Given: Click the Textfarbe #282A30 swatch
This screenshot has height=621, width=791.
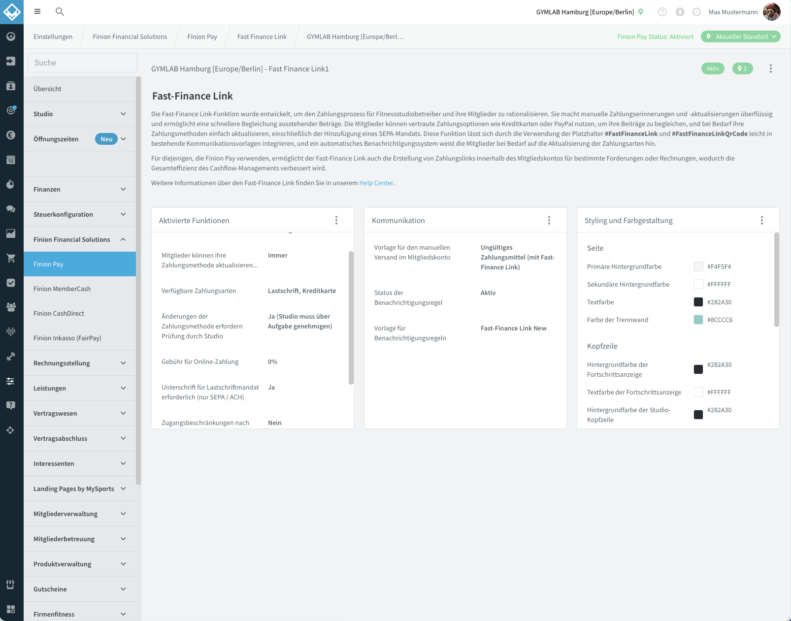Looking at the screenshot, I should (698, 302).
